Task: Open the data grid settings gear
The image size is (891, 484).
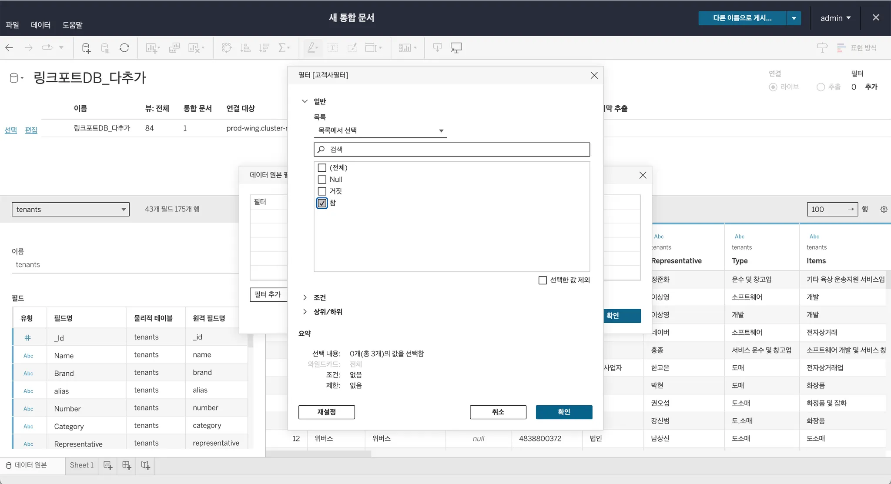Action: [884, 209]
